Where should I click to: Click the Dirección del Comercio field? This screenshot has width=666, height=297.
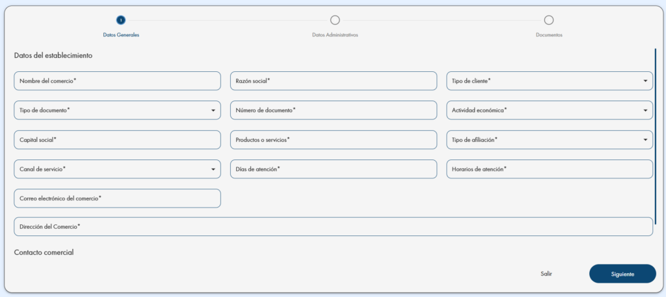pos(334,227)
